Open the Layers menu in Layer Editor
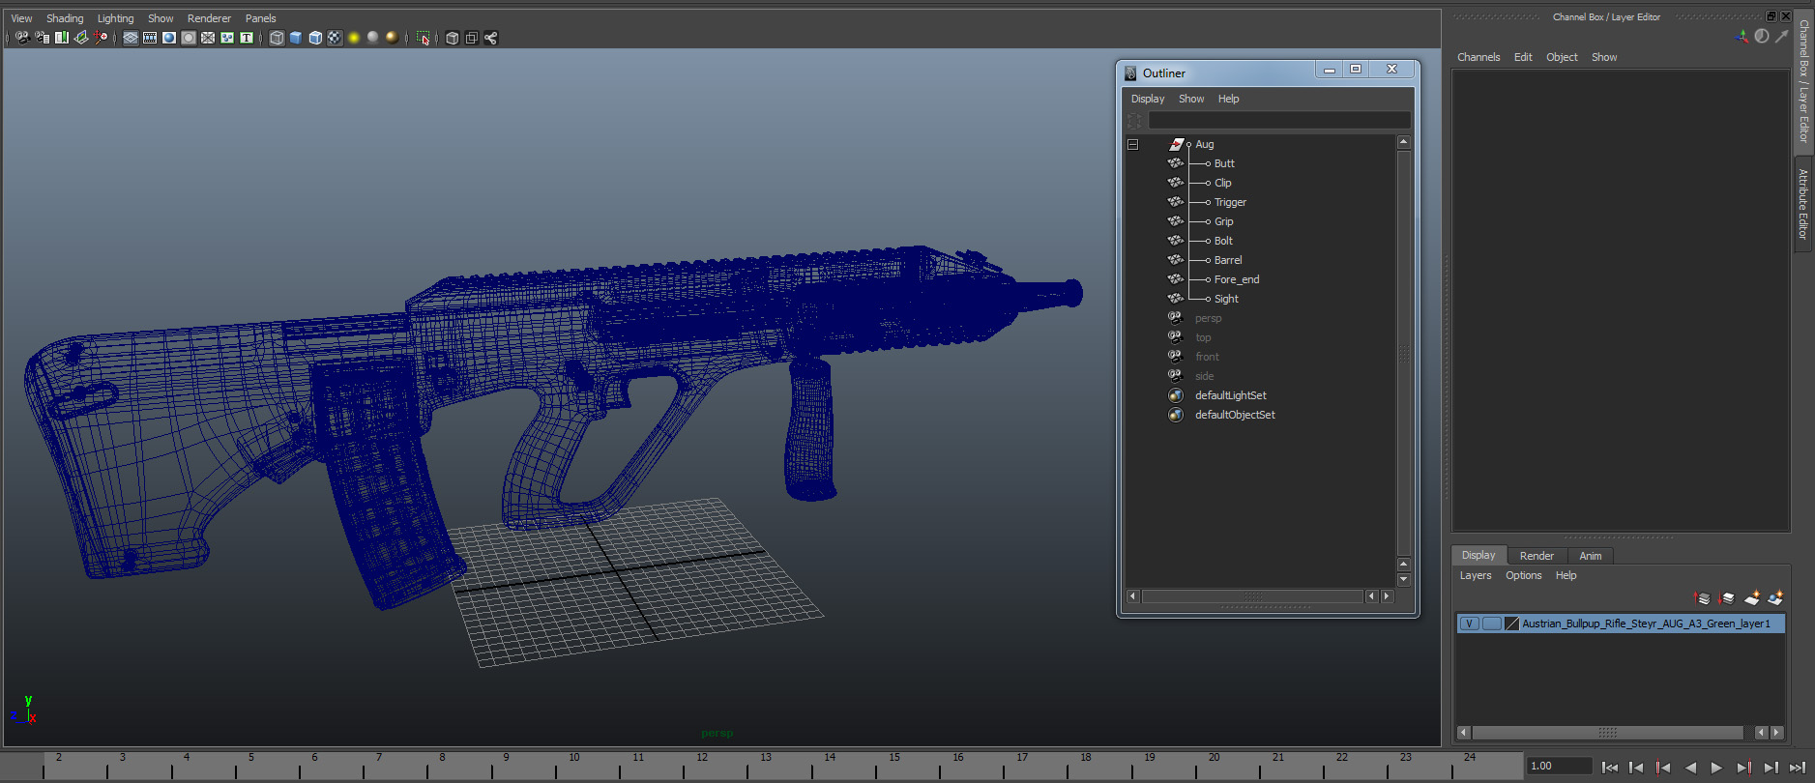This screenshot has width=1815, height=783. [1476, 575]
